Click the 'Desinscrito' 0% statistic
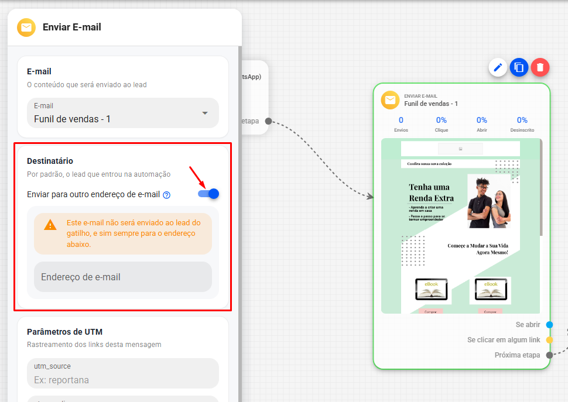The height and width of the screenshot is (402, 568). click(x=522, y=124)
